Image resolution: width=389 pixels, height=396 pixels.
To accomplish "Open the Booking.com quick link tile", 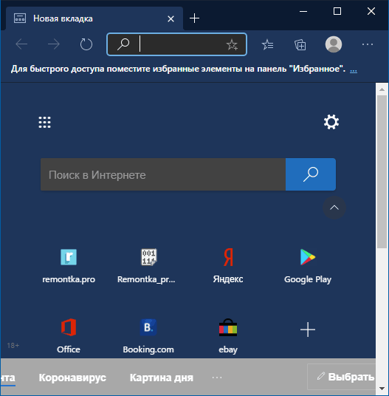I will tap(148, 336).
